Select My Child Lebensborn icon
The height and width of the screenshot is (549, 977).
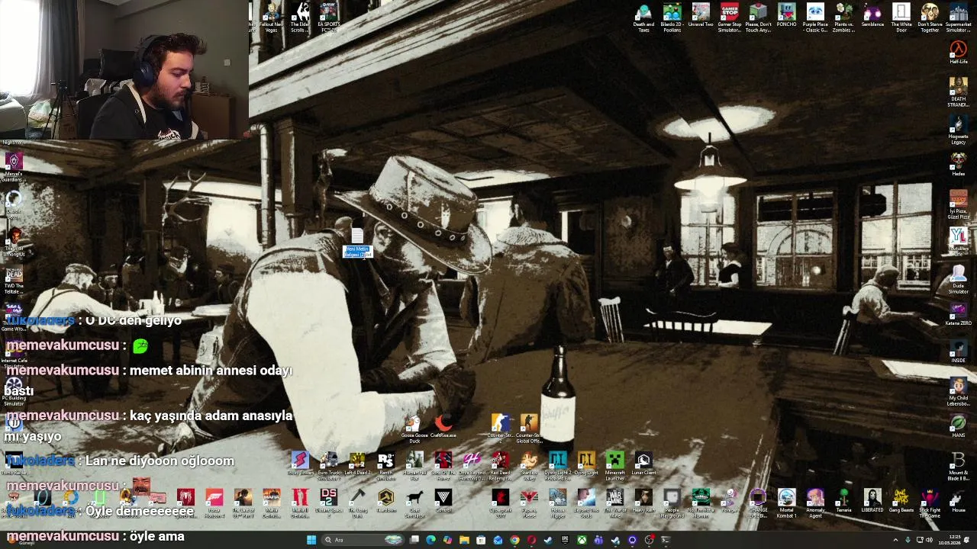959,391
